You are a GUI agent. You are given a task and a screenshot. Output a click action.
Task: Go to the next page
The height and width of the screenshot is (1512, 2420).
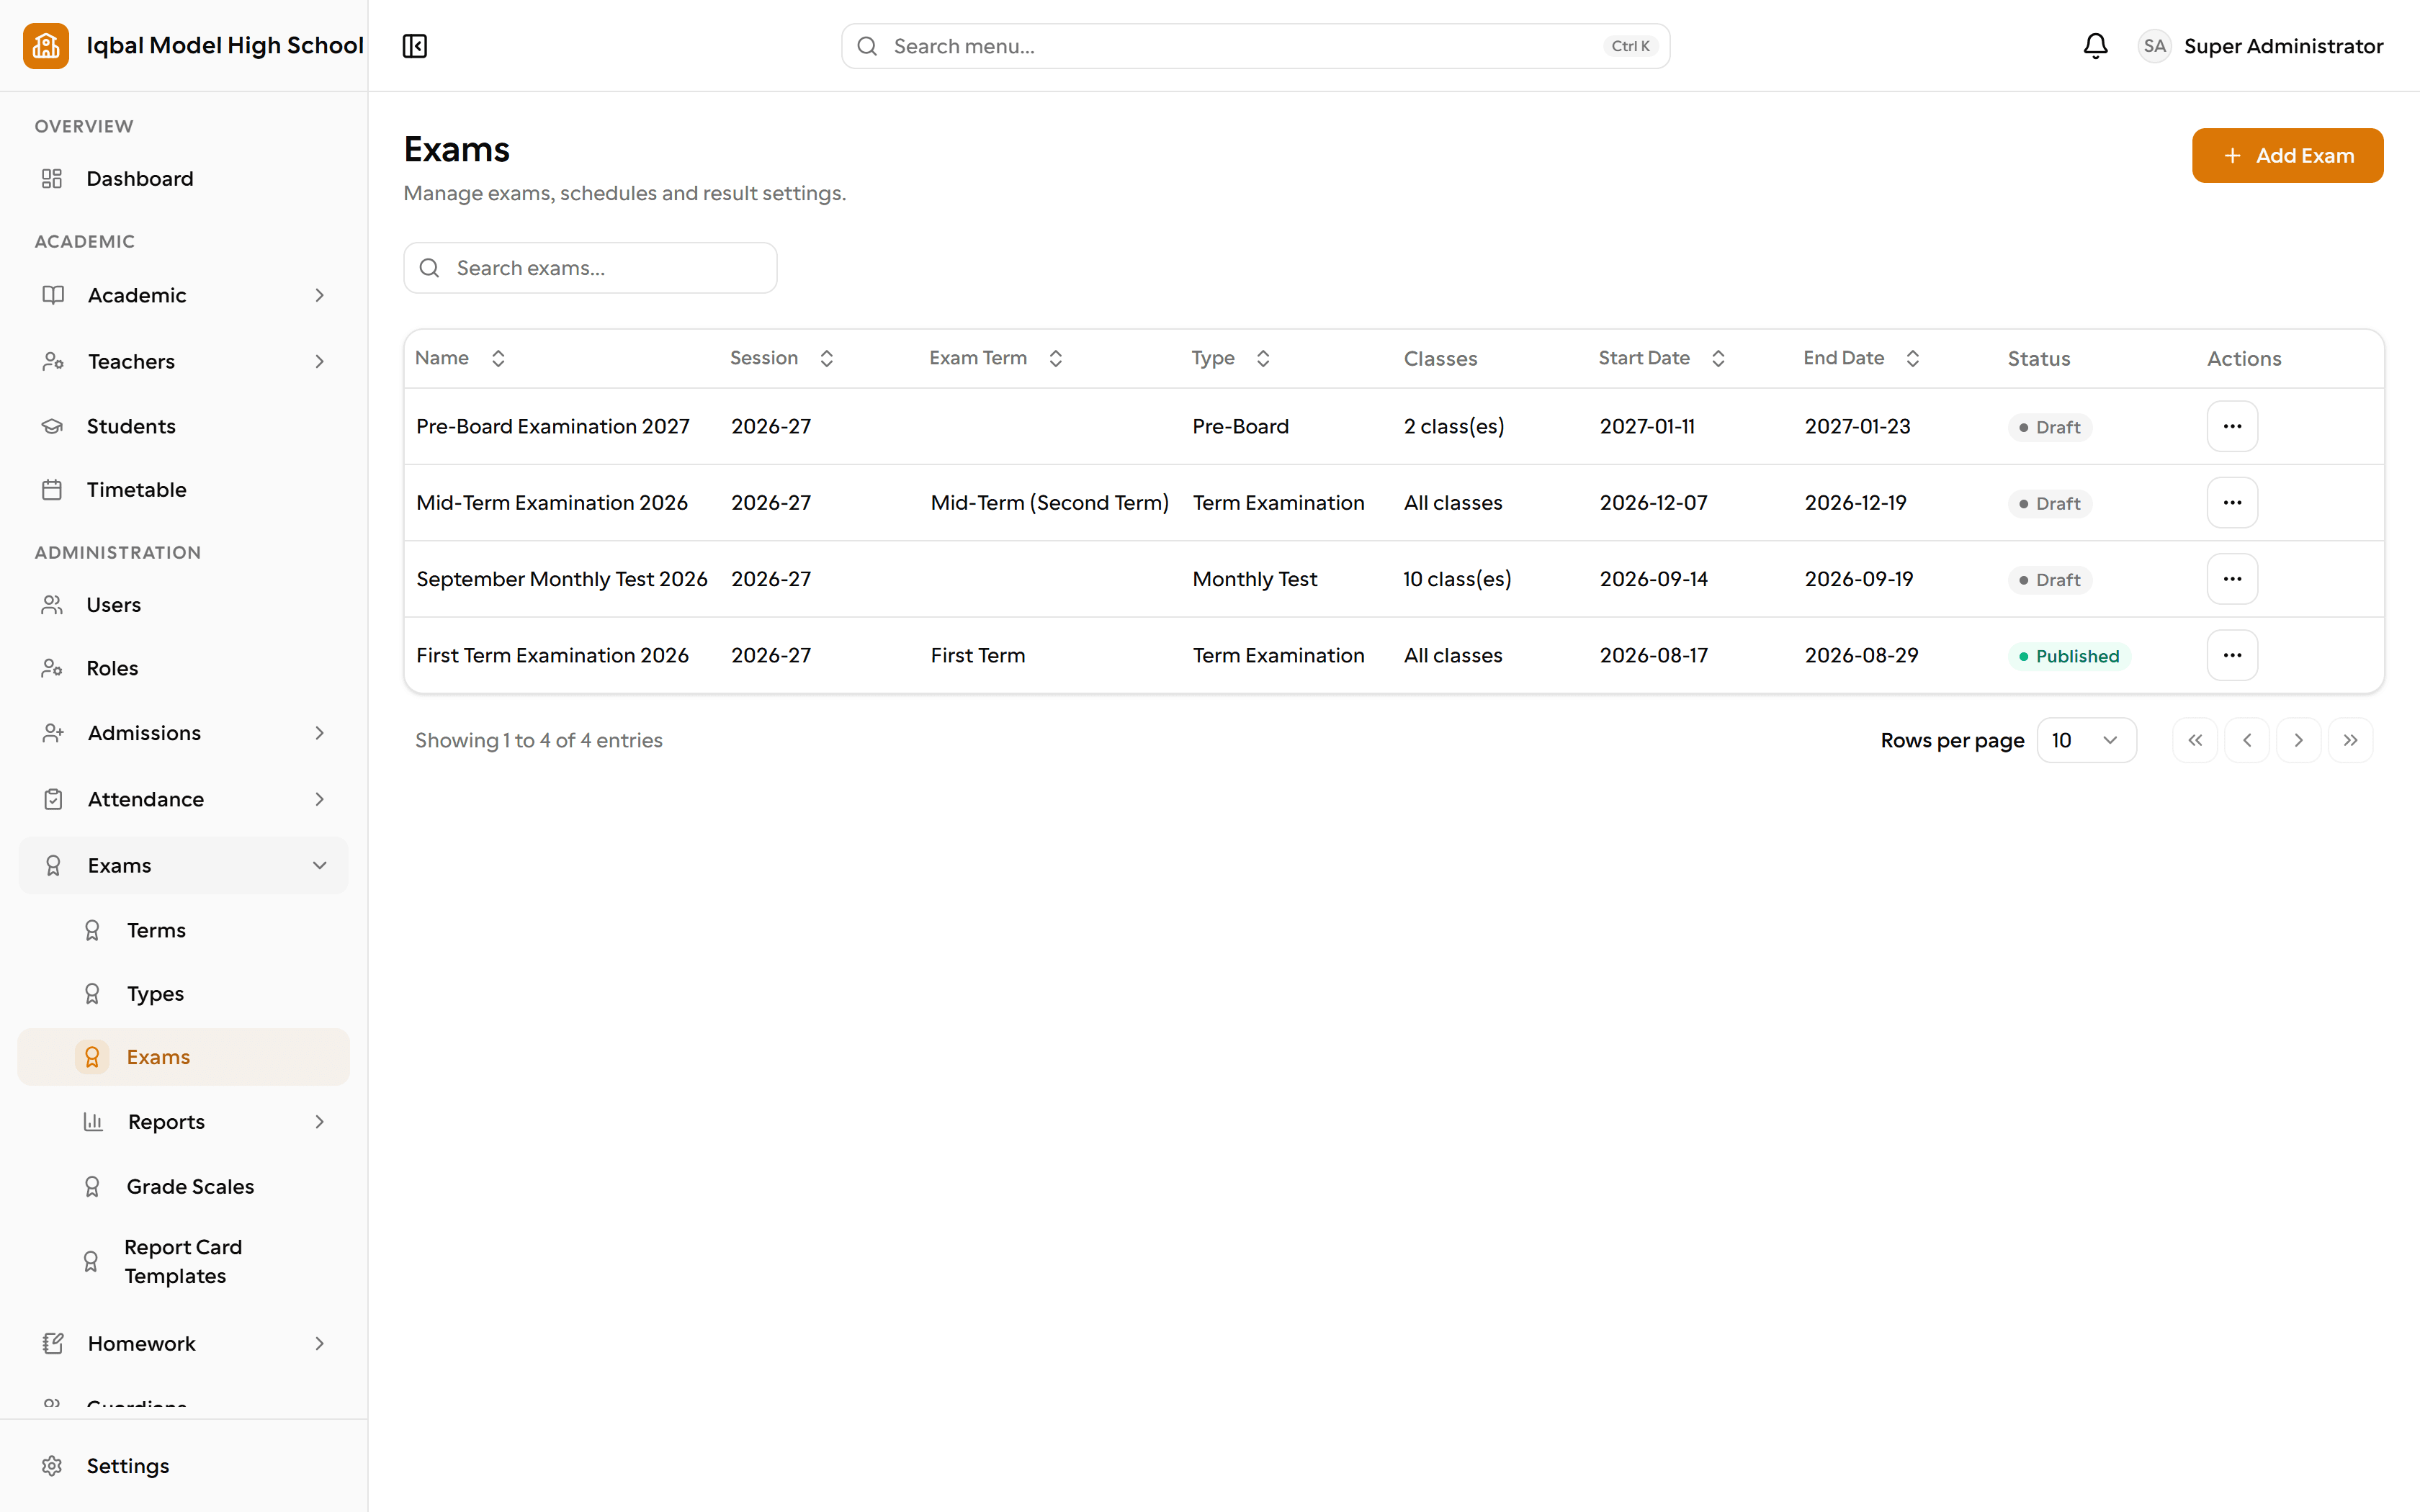point(2299,740)
